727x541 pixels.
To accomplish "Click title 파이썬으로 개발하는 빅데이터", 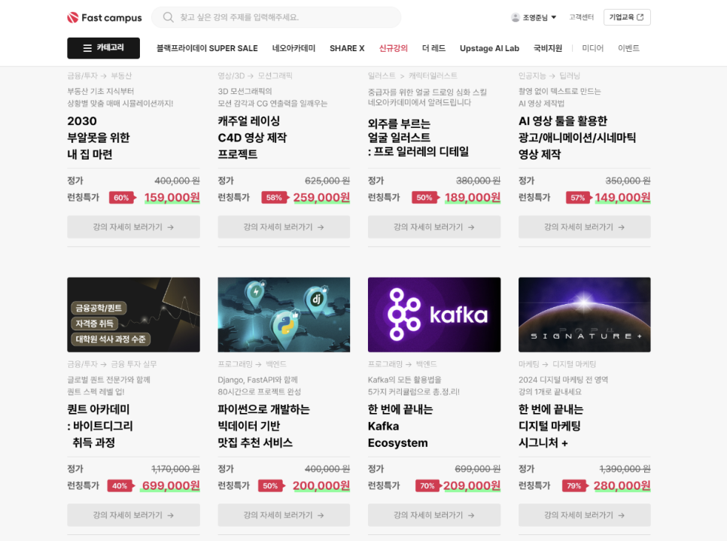I will [x=263, y=426].
